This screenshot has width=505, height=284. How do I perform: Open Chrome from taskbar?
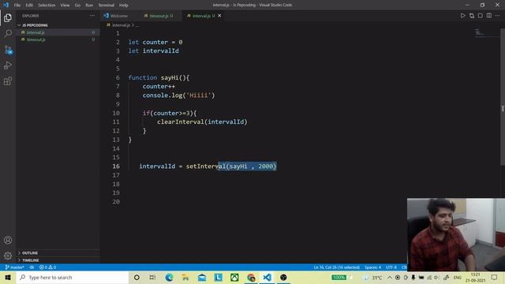(x=251, y=277)
